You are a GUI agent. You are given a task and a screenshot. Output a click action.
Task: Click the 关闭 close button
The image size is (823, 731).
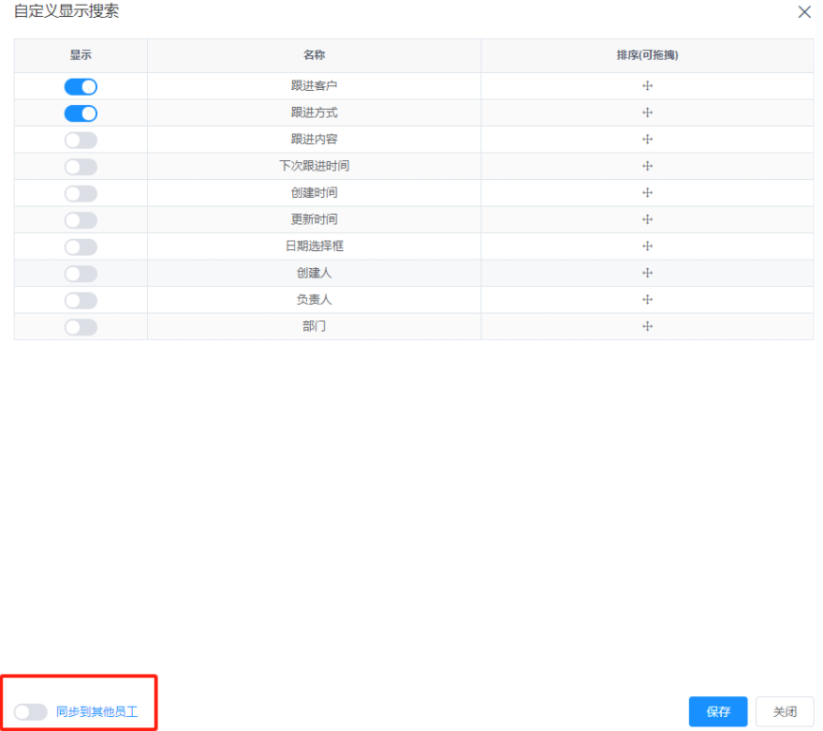[x=784, y=711]
